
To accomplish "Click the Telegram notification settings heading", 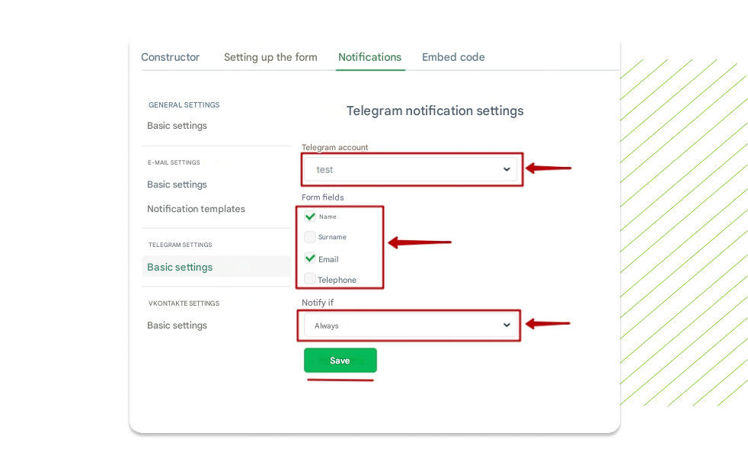I will point(435,111).
